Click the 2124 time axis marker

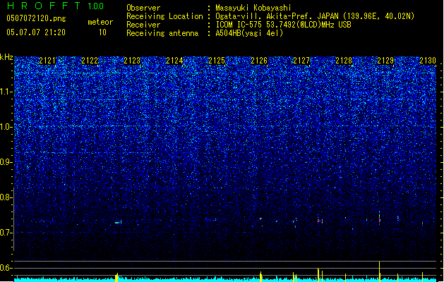point(174,61)
